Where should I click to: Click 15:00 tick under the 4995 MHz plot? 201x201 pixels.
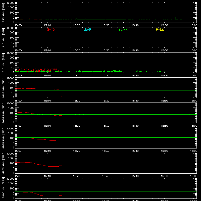[18, 151]
